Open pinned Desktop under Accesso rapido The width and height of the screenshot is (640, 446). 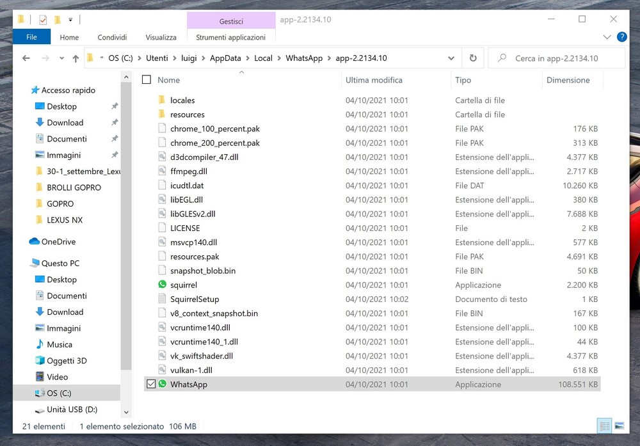click(x=61, y=106)
